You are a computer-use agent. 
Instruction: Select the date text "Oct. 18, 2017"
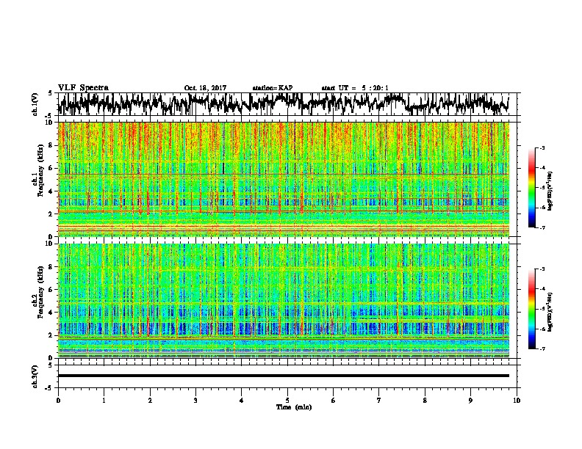pyautogui.click(x=205, y=88)
